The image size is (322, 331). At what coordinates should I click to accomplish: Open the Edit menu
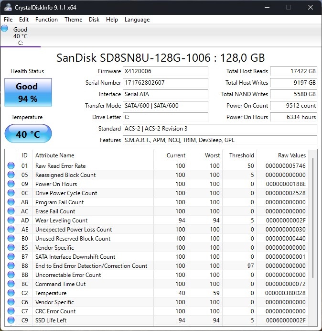coord(23,20)
